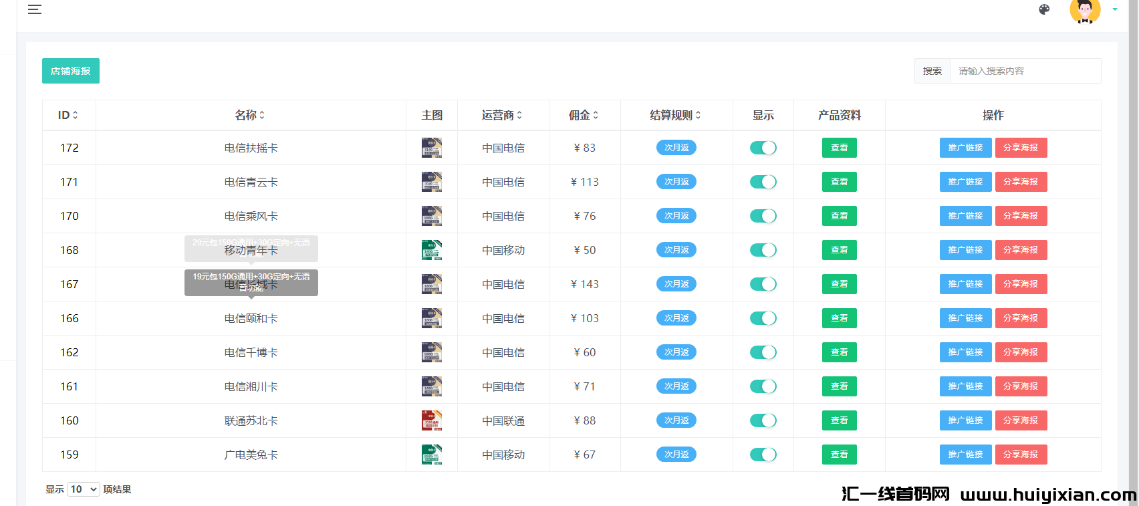The height and width of the screenshot is (506, 1139).
Task: Click 推广链接 for 电信青云卡
Action: [965, 182]
